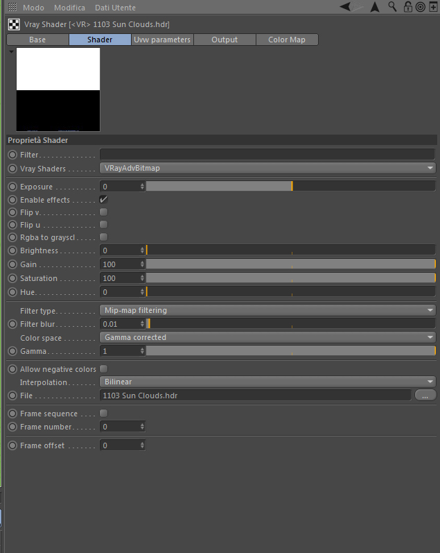
Task: Click the Brightness slider bar
Action: (290, 250)
